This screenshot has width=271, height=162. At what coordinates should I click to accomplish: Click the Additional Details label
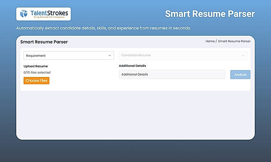(x=132, y=66)
